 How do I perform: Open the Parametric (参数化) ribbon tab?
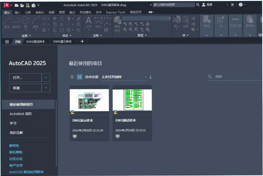40,13
